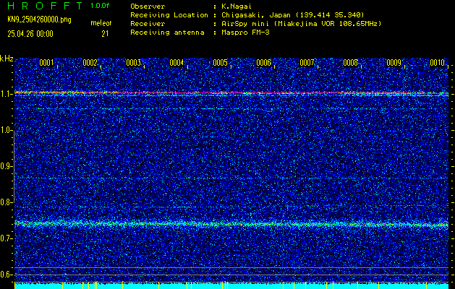The image size is (455, 289).
Task: Click the 0.6 frequency axis label
Action: (6, 275)
